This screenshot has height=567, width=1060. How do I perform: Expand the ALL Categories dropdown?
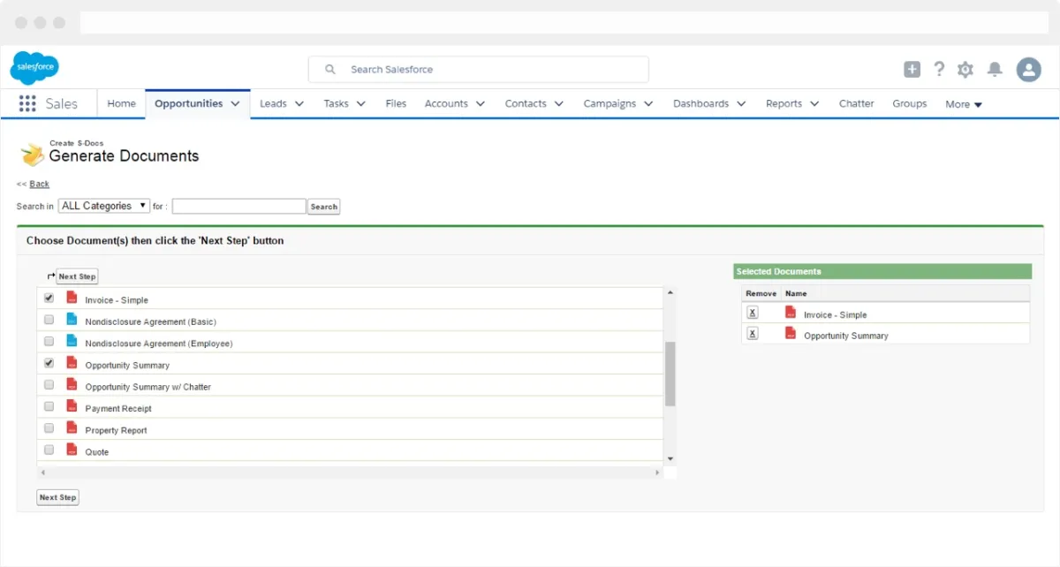[x=103, y=206]
